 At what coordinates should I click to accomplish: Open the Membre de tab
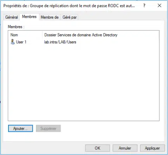tap(50, 17)
